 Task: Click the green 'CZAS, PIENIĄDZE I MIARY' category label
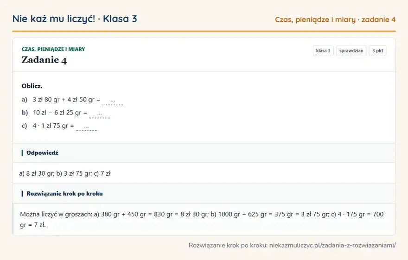53,49
